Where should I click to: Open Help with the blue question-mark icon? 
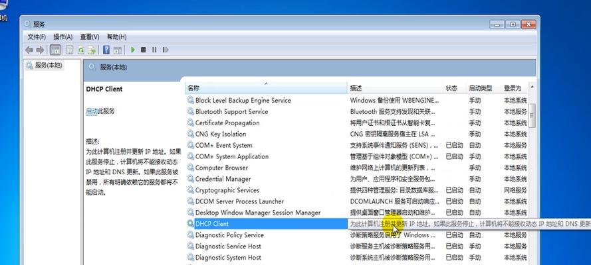tap(106, 50)
